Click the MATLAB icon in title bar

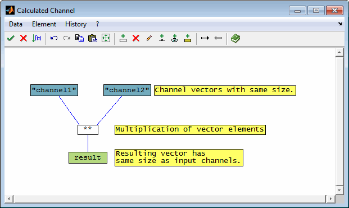click(10, 11)
